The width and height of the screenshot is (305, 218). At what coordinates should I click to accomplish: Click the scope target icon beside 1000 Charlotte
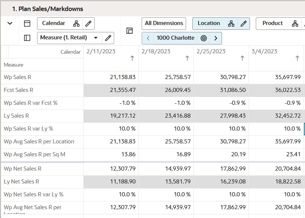[204, 38]
